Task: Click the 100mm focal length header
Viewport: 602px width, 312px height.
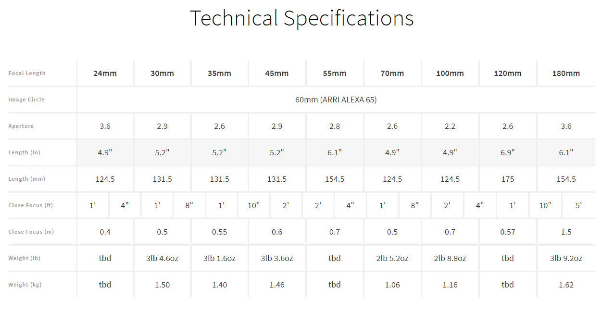Action: tap(450, 74)
